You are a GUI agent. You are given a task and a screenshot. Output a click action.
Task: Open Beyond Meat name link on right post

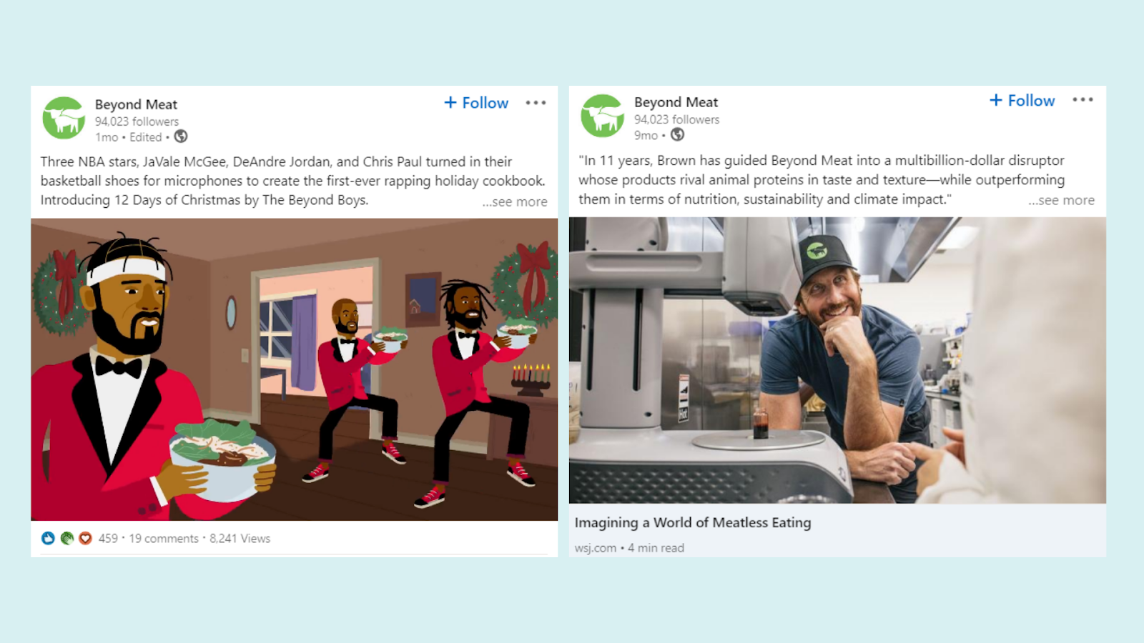(676, 102)
